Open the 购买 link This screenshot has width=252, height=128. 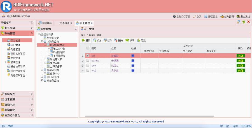pos(197,17)
